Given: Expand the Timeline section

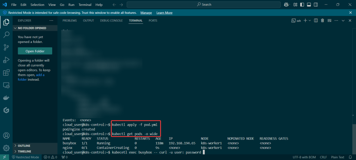Looking at the screenshot, I should [x=24, y=151].
